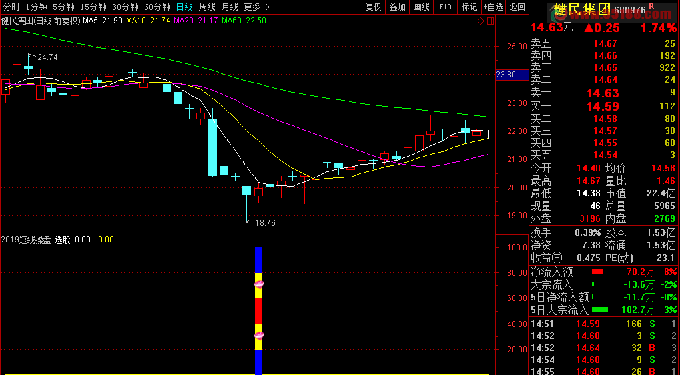This screenshot has height=375, width=680.
Task: Click the 18.76 low price marker
Action: click(x=264, y=223)
